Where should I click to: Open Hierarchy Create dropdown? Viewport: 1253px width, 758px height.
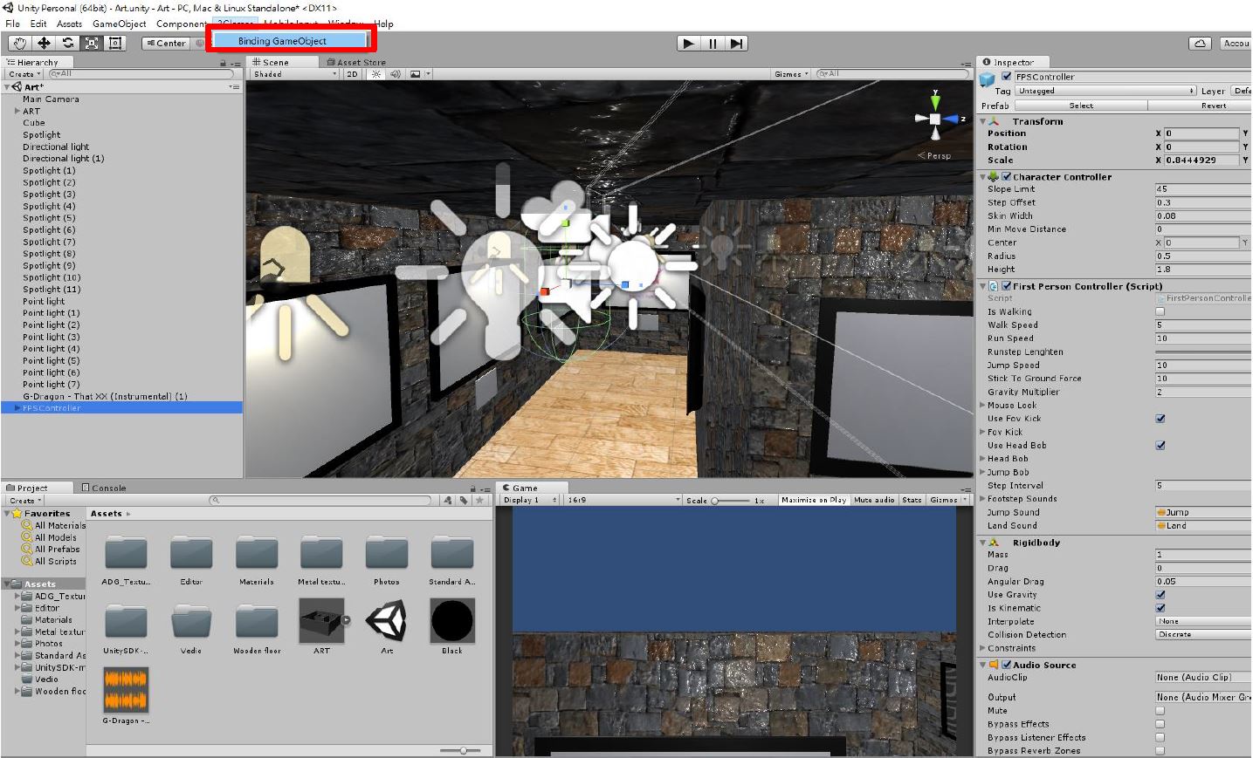pos(24,74)
